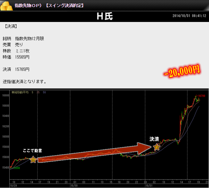Click the star marker labeled 決済
This screenshot has width=209, height=188.
point(157,147)
